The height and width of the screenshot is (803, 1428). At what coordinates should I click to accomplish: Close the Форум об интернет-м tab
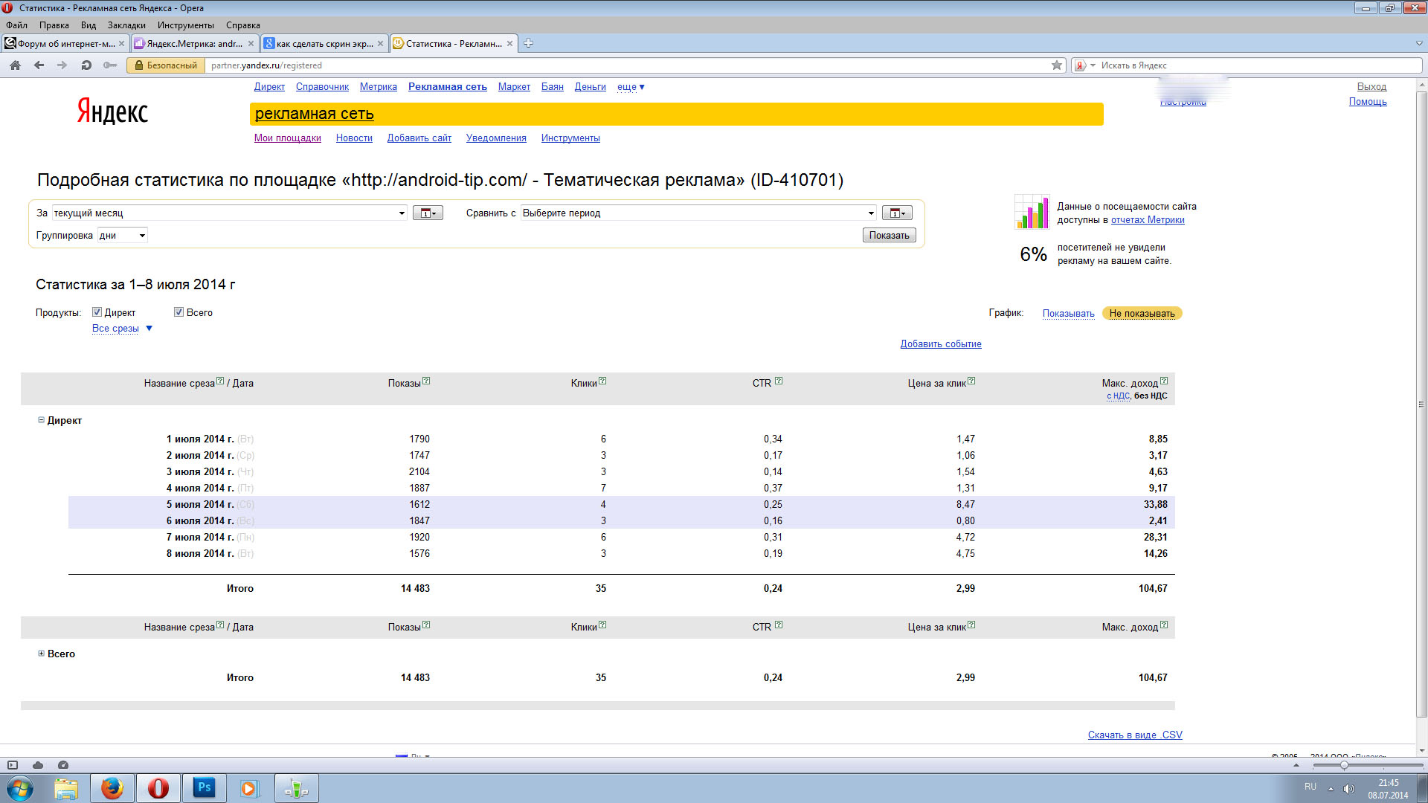tap(121, 44)
